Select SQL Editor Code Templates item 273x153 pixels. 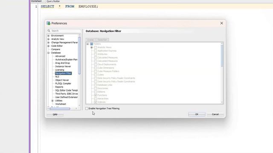[67, 91]
